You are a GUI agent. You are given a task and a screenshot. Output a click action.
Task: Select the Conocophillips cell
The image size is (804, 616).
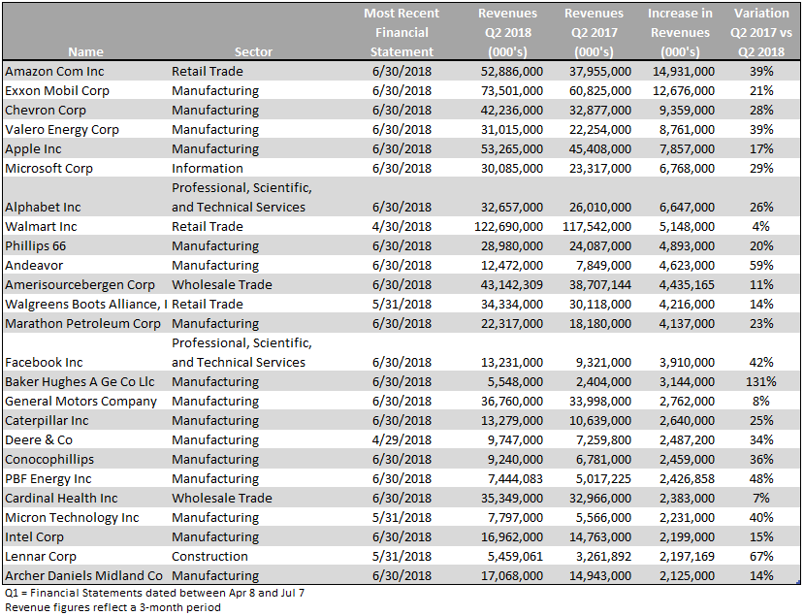click(x=49, y=460)
